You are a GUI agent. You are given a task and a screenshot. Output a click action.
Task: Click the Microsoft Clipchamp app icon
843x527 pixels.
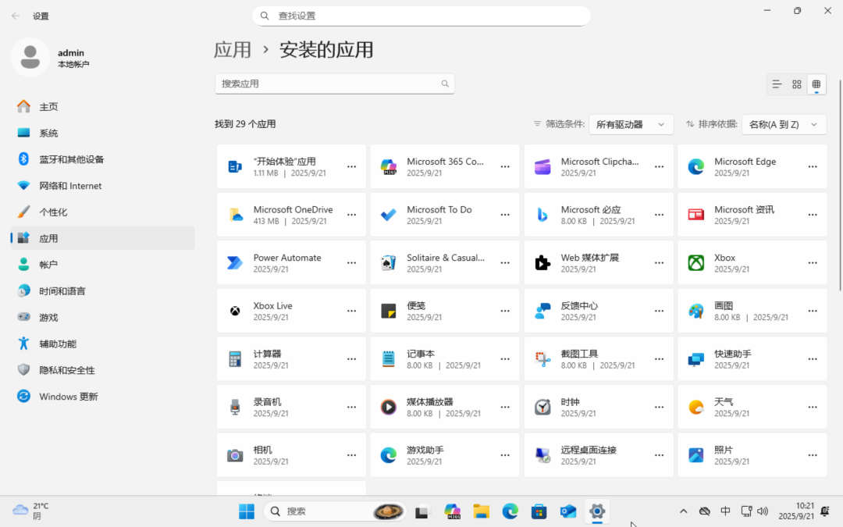[x=542, y=167]
